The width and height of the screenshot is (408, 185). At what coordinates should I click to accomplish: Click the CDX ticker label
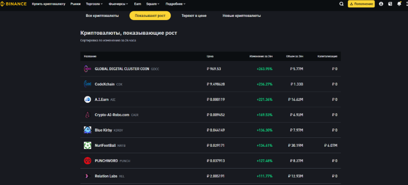point(119,84)
